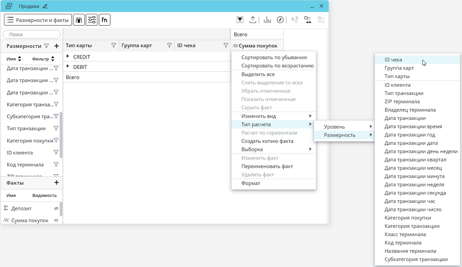Open the fn calculated fact editor
The height and width of the screenshot is (267, 462).
[104, 20]
